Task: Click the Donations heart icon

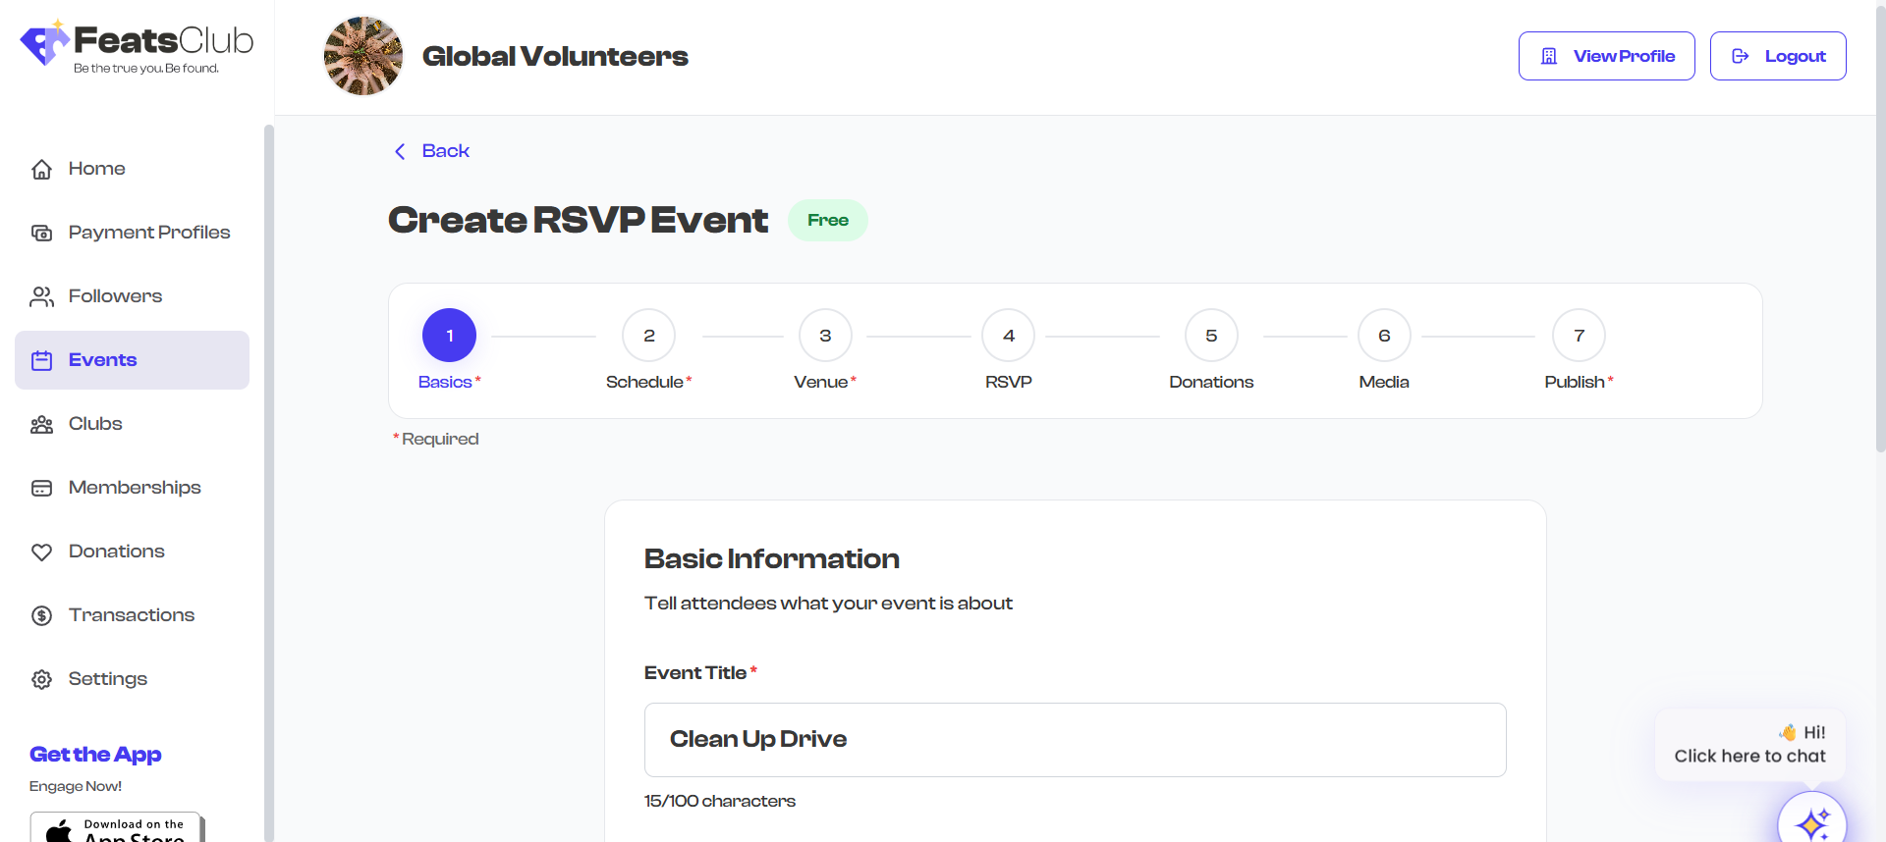Action: point(41,552)
